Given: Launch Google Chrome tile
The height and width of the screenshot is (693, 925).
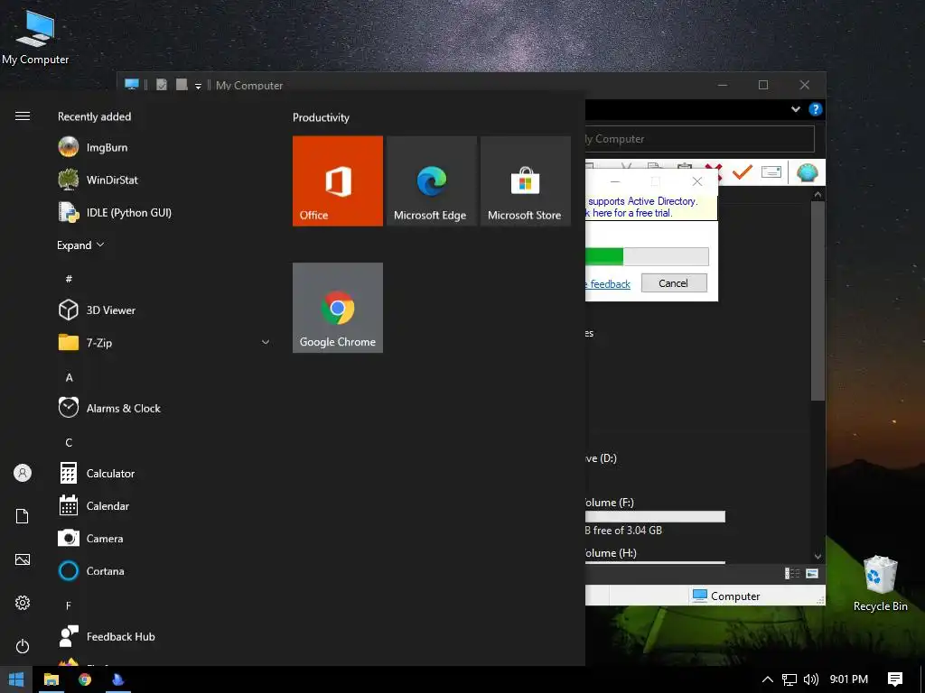Looking at the screenshot, I should 338,308.
